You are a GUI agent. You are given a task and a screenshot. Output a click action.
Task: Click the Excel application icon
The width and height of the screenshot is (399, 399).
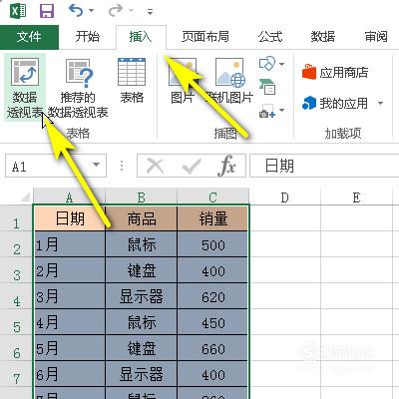tap(18, 11)
